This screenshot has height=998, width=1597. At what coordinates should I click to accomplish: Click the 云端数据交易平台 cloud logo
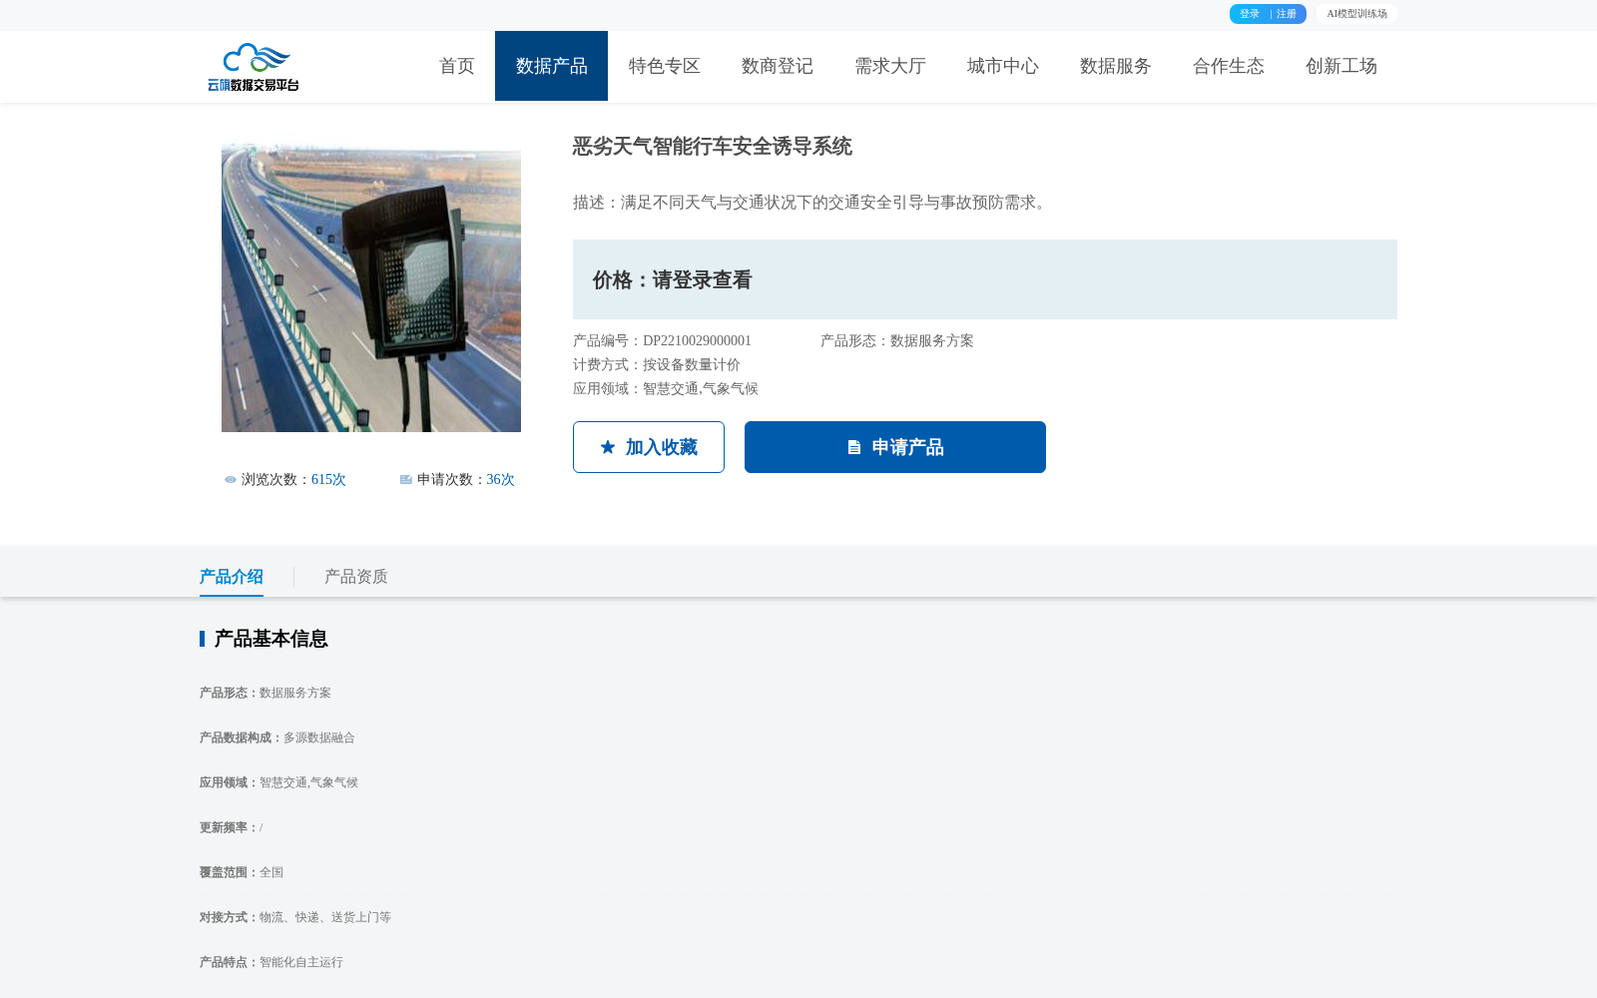(254, 67)
